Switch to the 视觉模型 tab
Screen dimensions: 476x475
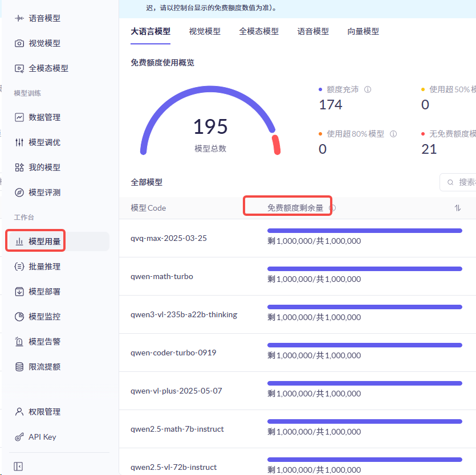point(205,31)
